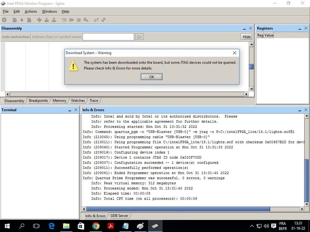Select the GDB Server tab
The width and height of the screenshot is (310, 232).
119,216
